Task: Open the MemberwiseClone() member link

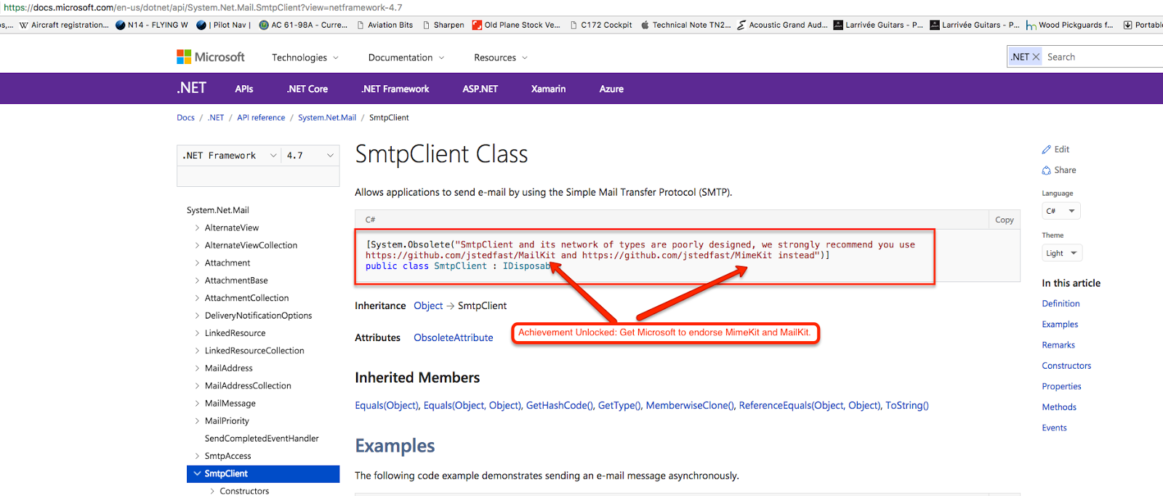Action: pos(690,405)
